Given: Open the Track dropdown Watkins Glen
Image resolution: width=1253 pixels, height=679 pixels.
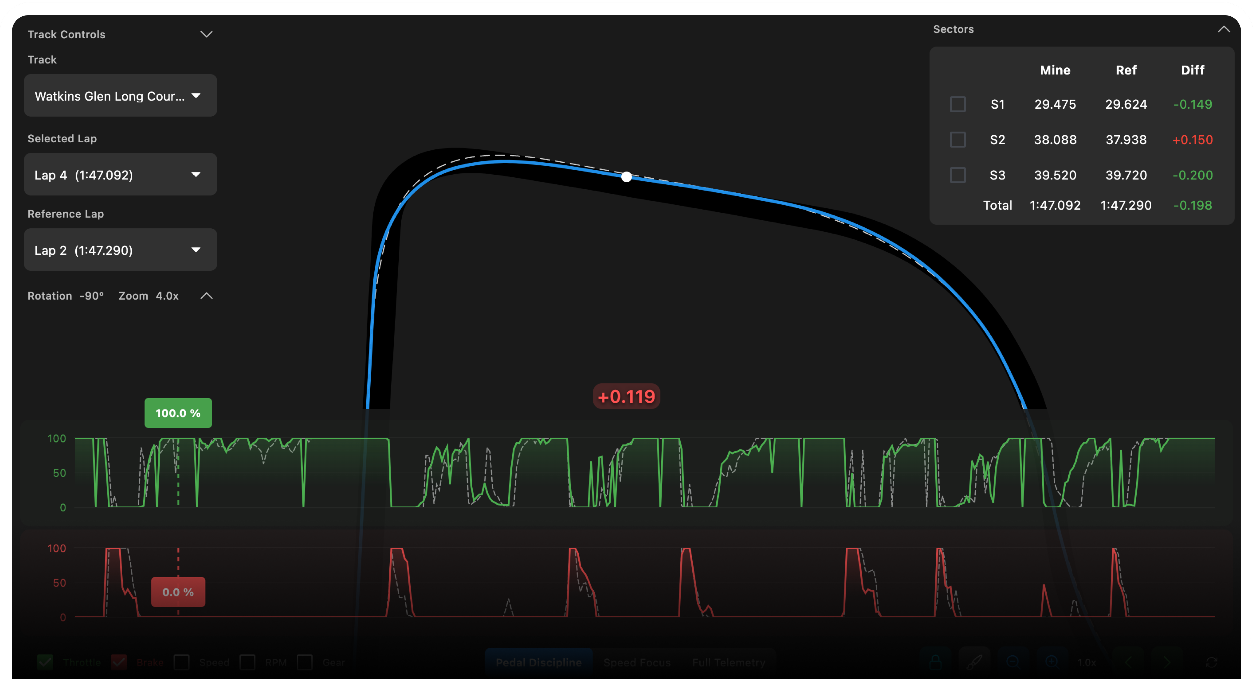Looking at the screenshot, I should point(120,96).
